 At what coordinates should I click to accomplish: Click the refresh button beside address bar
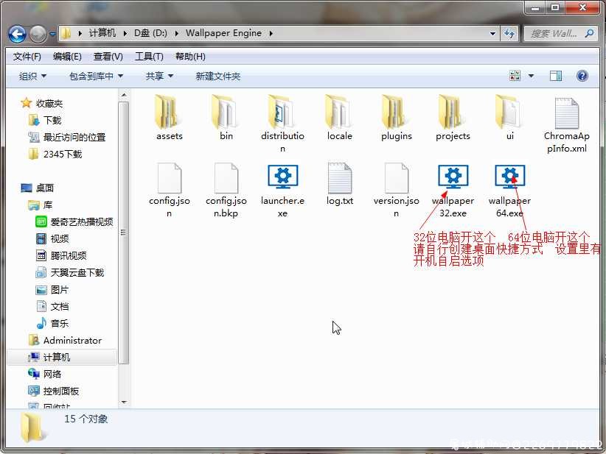coord(509,34)
